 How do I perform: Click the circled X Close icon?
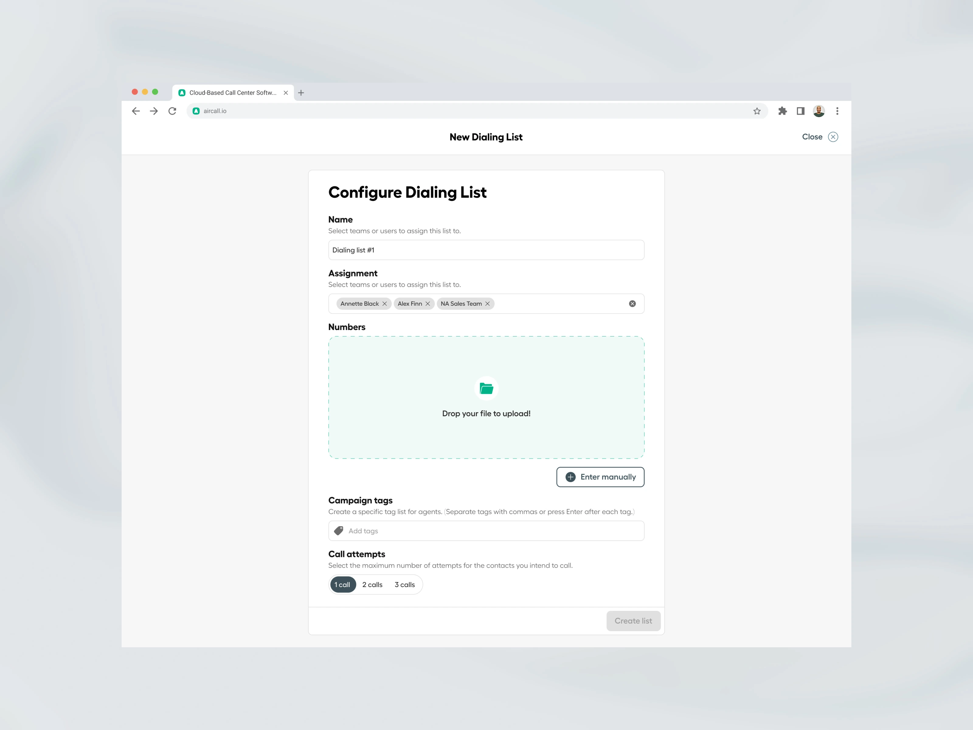coord(833,137)
